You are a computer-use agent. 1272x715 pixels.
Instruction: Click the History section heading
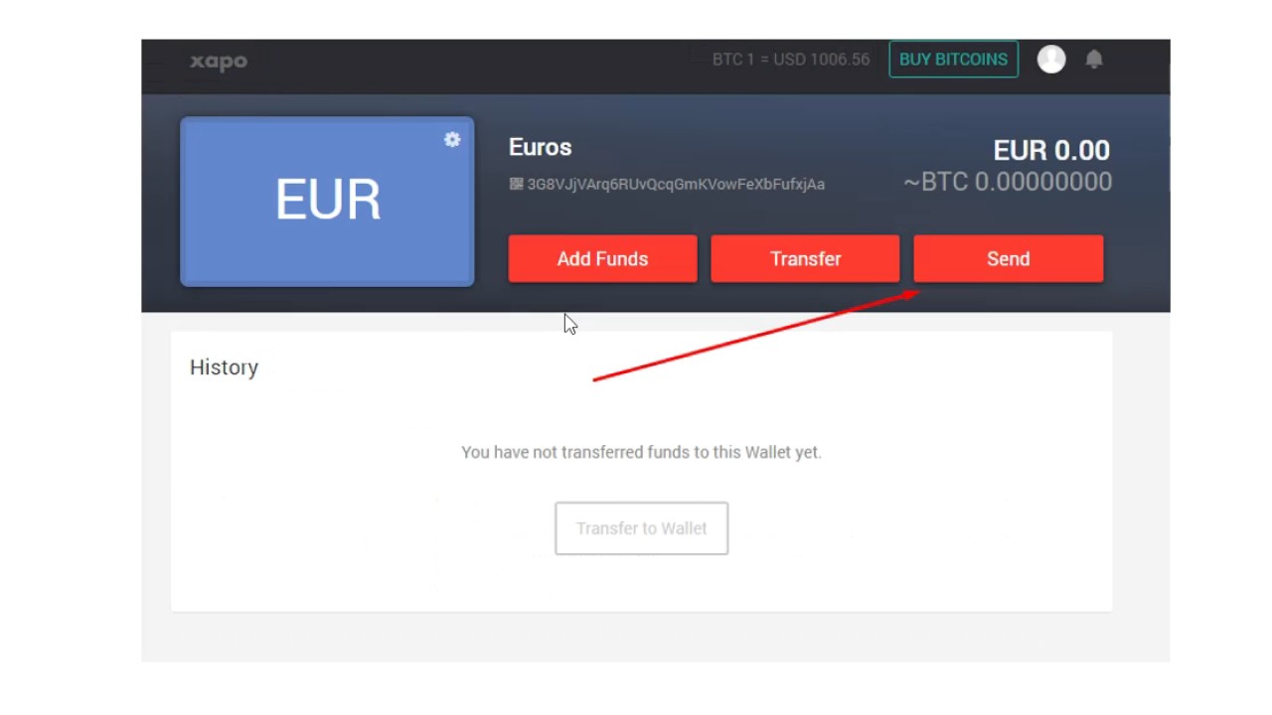point(224,367)
